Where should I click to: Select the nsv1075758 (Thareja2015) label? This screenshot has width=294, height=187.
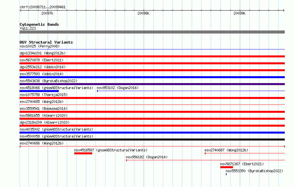44,95
